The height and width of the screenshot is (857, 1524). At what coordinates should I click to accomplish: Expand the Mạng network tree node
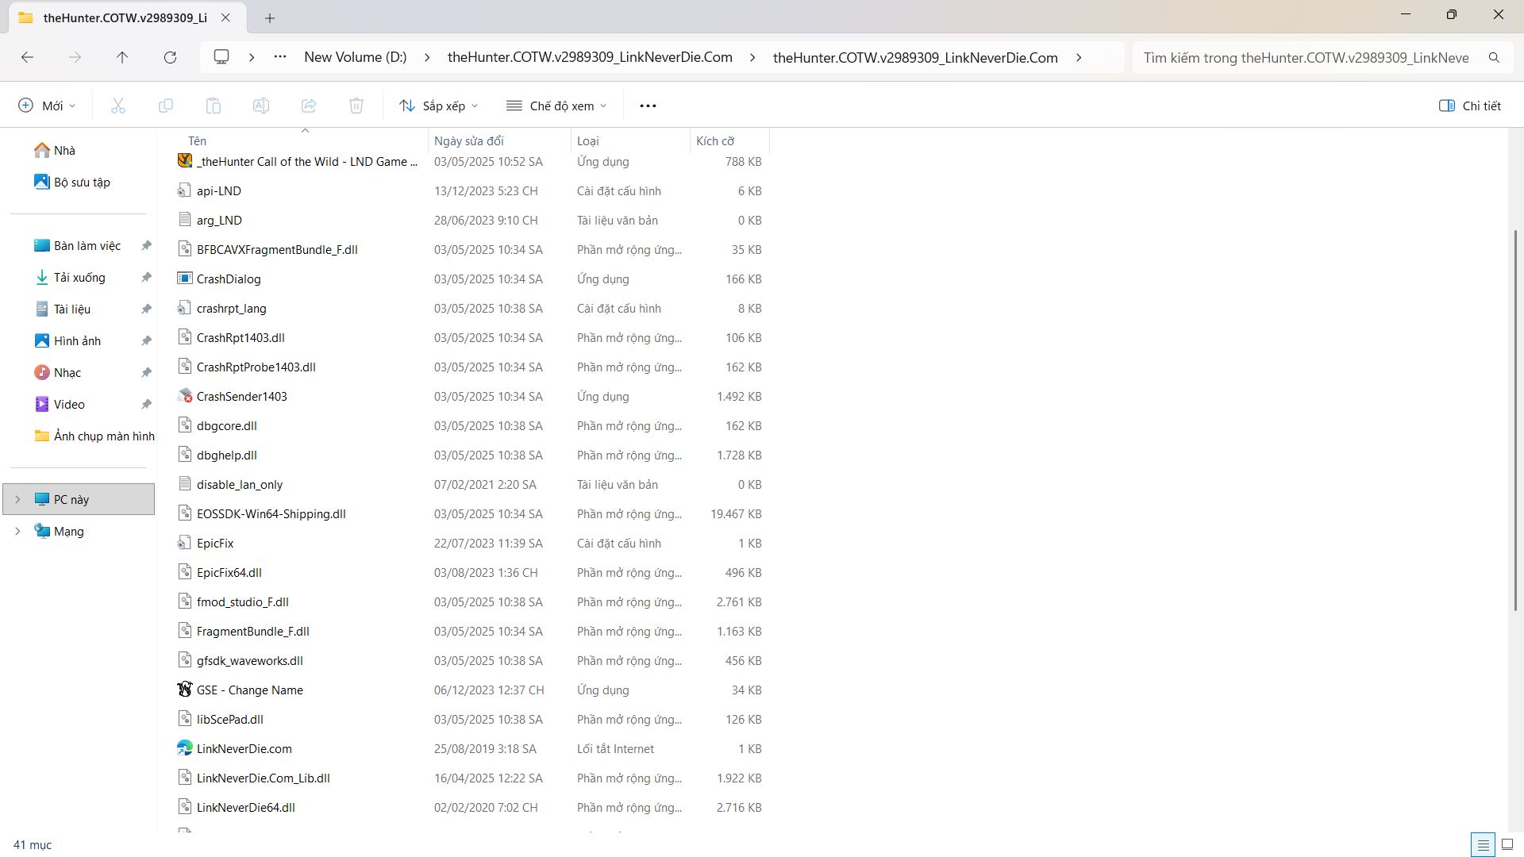click(x=17, y=531)
